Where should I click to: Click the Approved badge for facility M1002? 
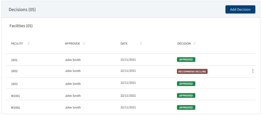[x=186, y=108]
